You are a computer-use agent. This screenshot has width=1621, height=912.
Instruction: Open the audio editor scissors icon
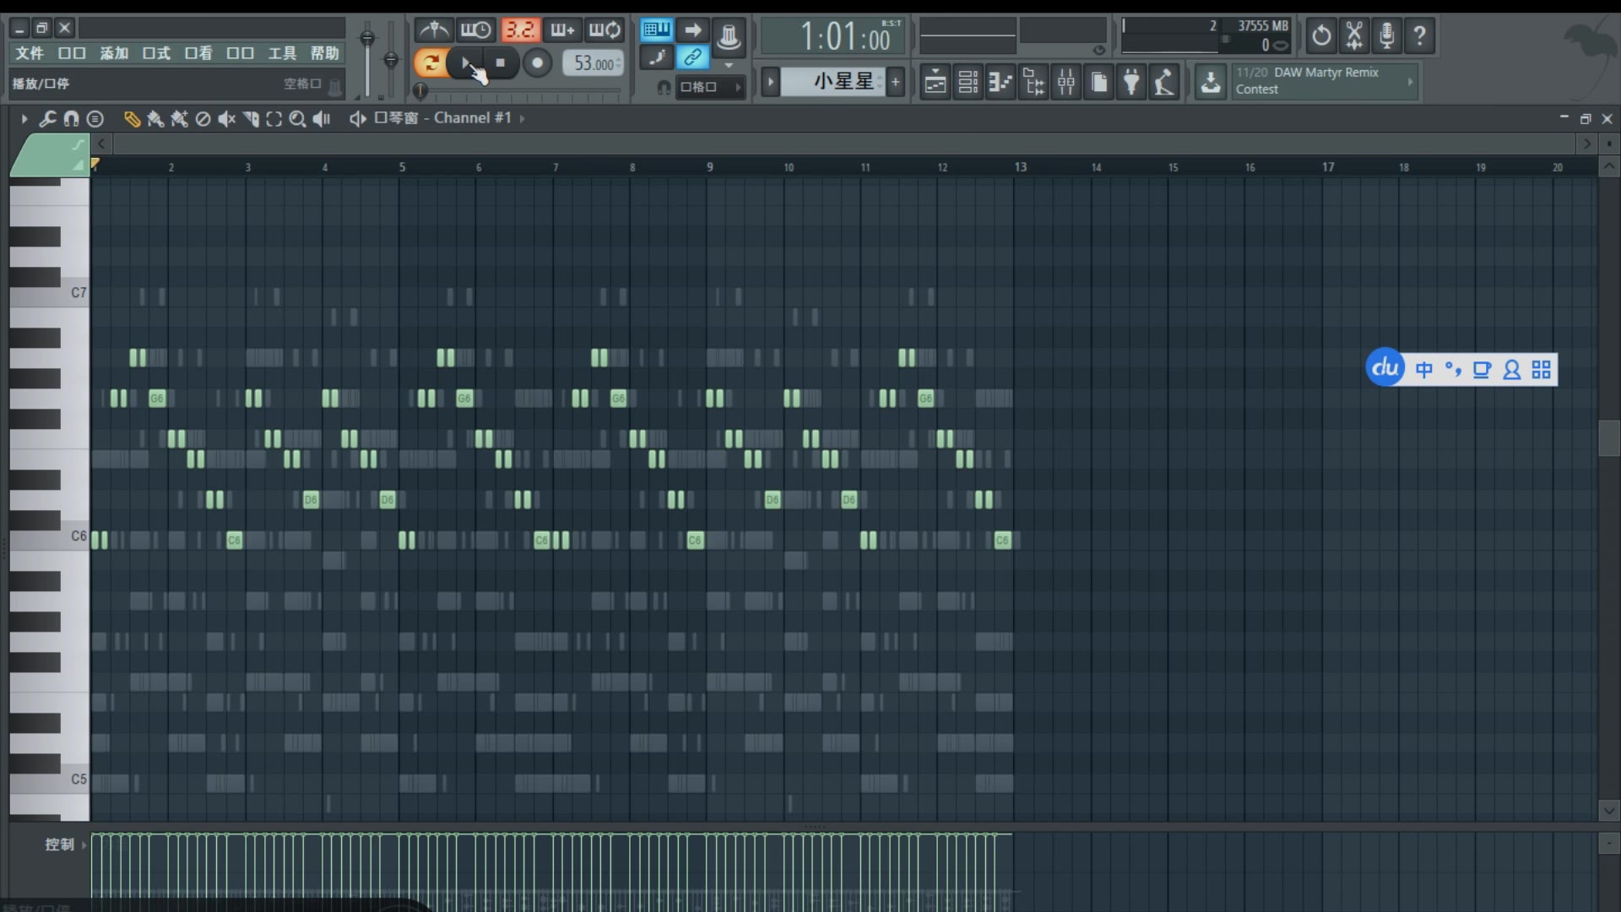(x=1354, y=35)
